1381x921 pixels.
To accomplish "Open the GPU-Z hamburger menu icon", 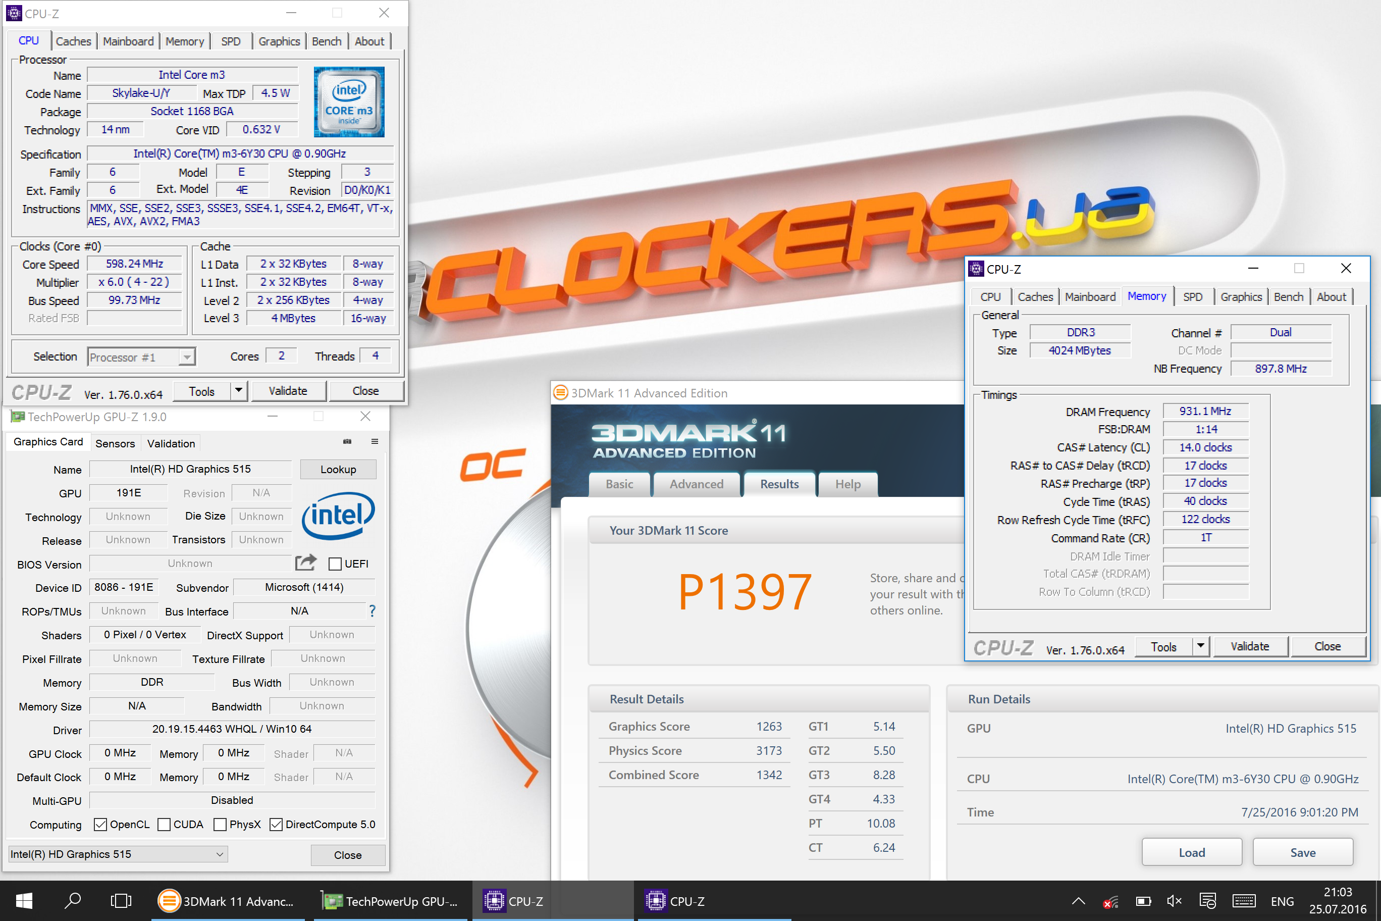I will (375, 442).
